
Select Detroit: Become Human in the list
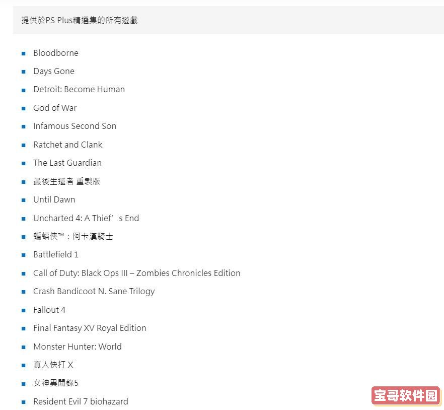(x=79, y=90)
